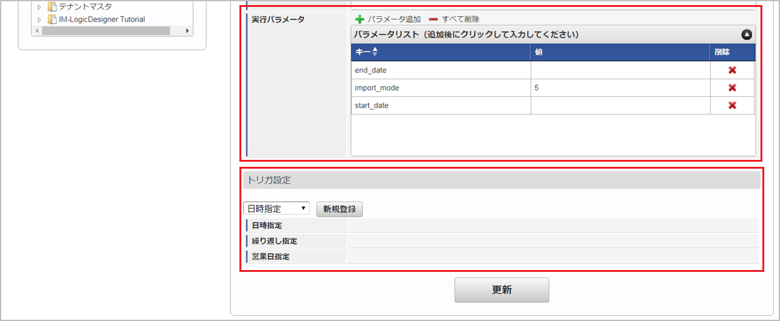Viewport: 780px width, 321px height.
Task: Edit the import_mode value 5 cell
Action: click(x=621, y=87)
